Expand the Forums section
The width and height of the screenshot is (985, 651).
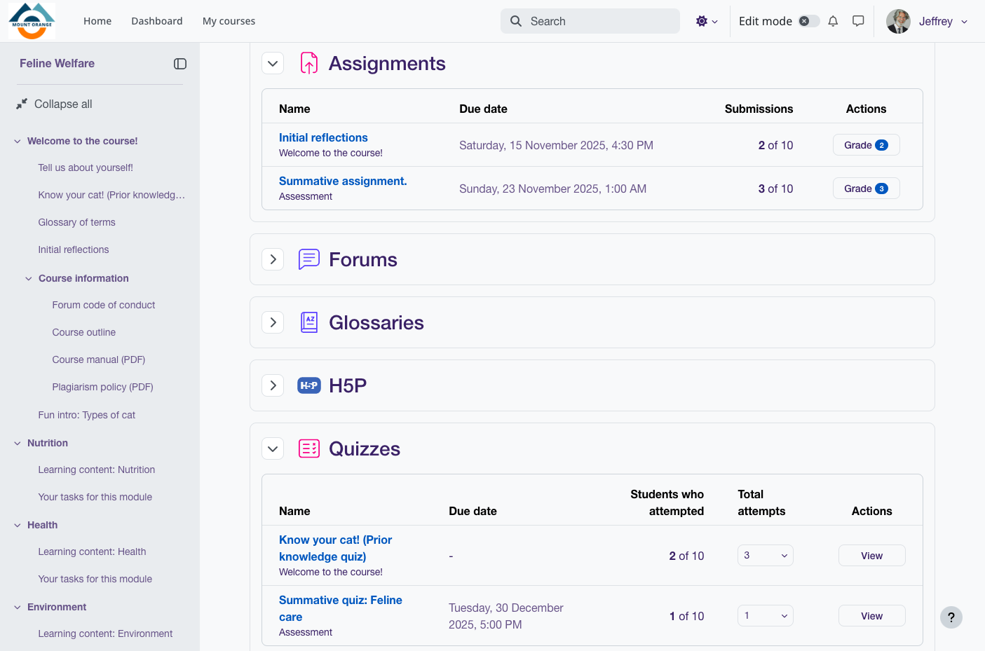273,259
